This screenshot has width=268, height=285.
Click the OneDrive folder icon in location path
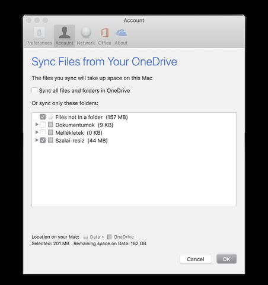tap(109, 237)
